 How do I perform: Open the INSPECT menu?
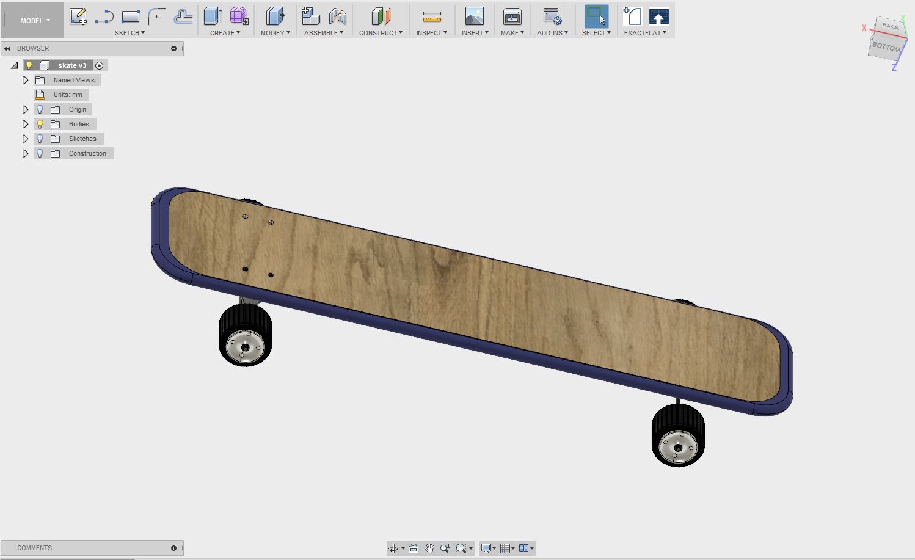432,33
